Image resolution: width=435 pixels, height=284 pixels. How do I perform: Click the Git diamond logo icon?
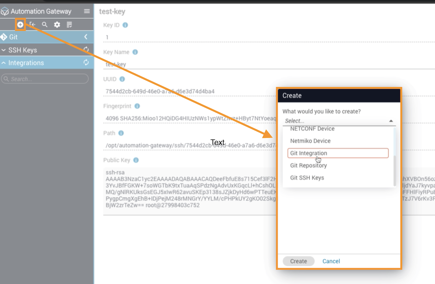click(4, 37)
